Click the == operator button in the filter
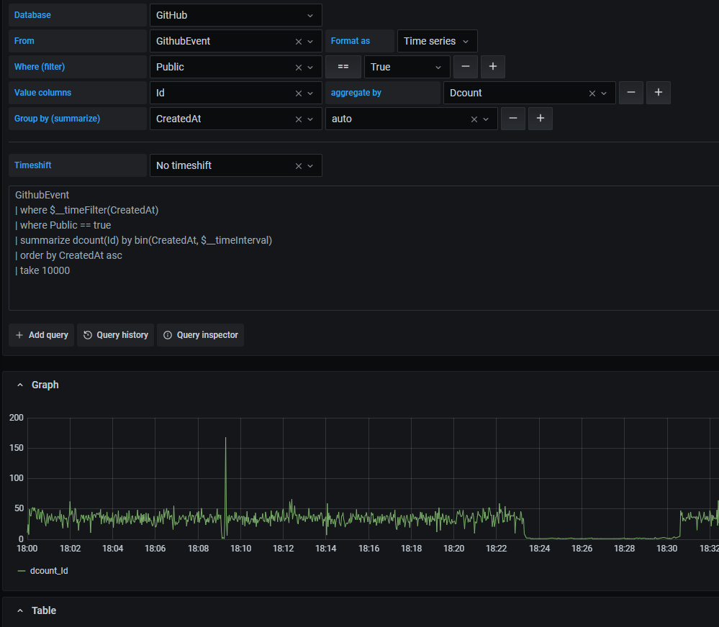 pos(343,66)
